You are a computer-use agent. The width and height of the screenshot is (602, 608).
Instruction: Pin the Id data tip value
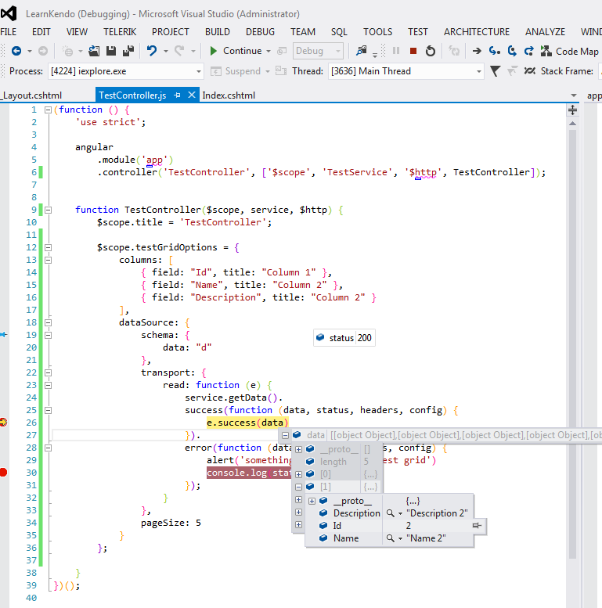(x=476, y=526)
